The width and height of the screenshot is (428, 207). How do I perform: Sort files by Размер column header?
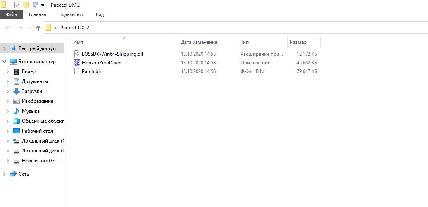[x=298, y=42]
